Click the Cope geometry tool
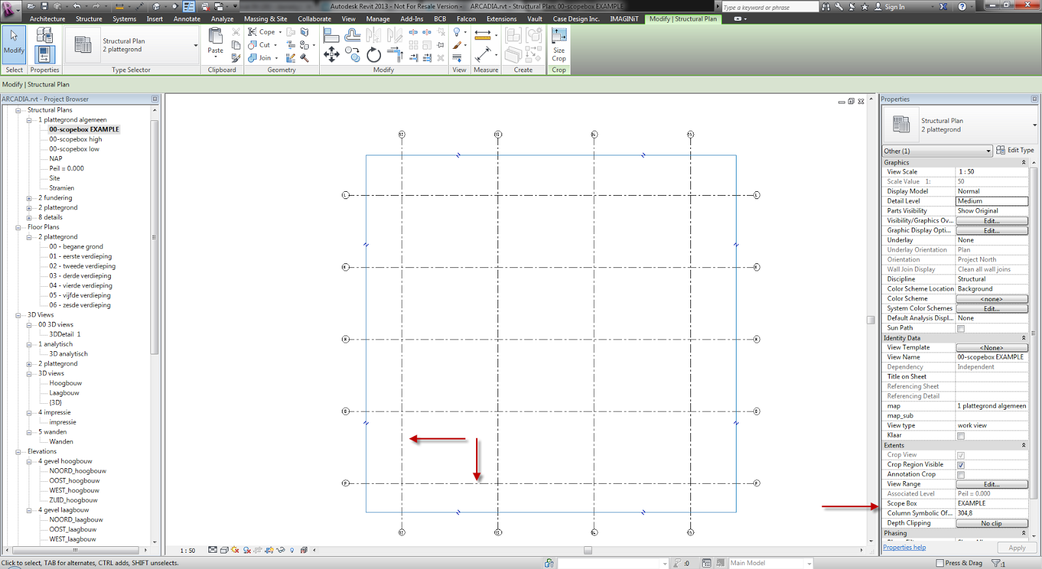 (x=262, y=32)
